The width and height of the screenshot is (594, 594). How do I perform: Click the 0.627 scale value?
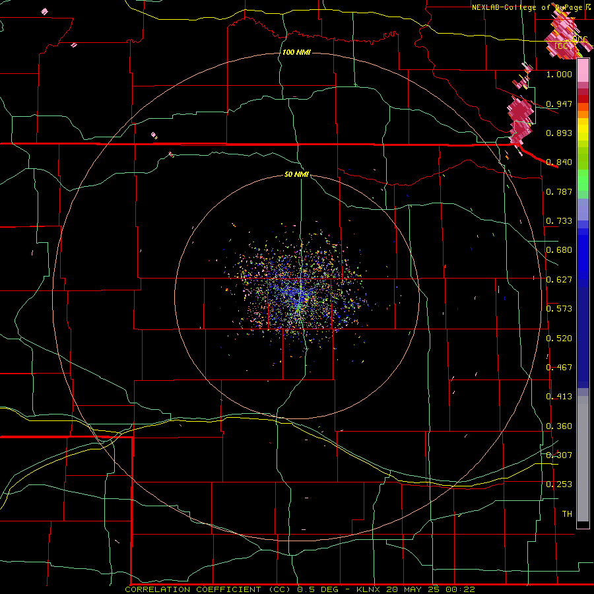pos(559,280)
